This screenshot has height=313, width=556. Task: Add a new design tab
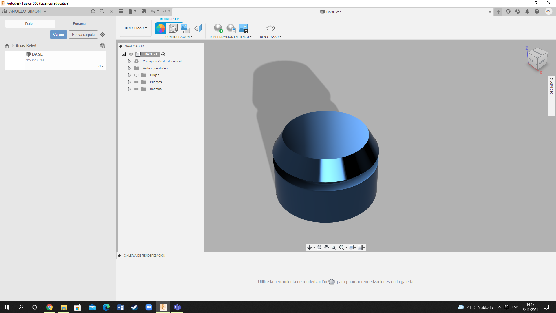[x=498, y=12]
